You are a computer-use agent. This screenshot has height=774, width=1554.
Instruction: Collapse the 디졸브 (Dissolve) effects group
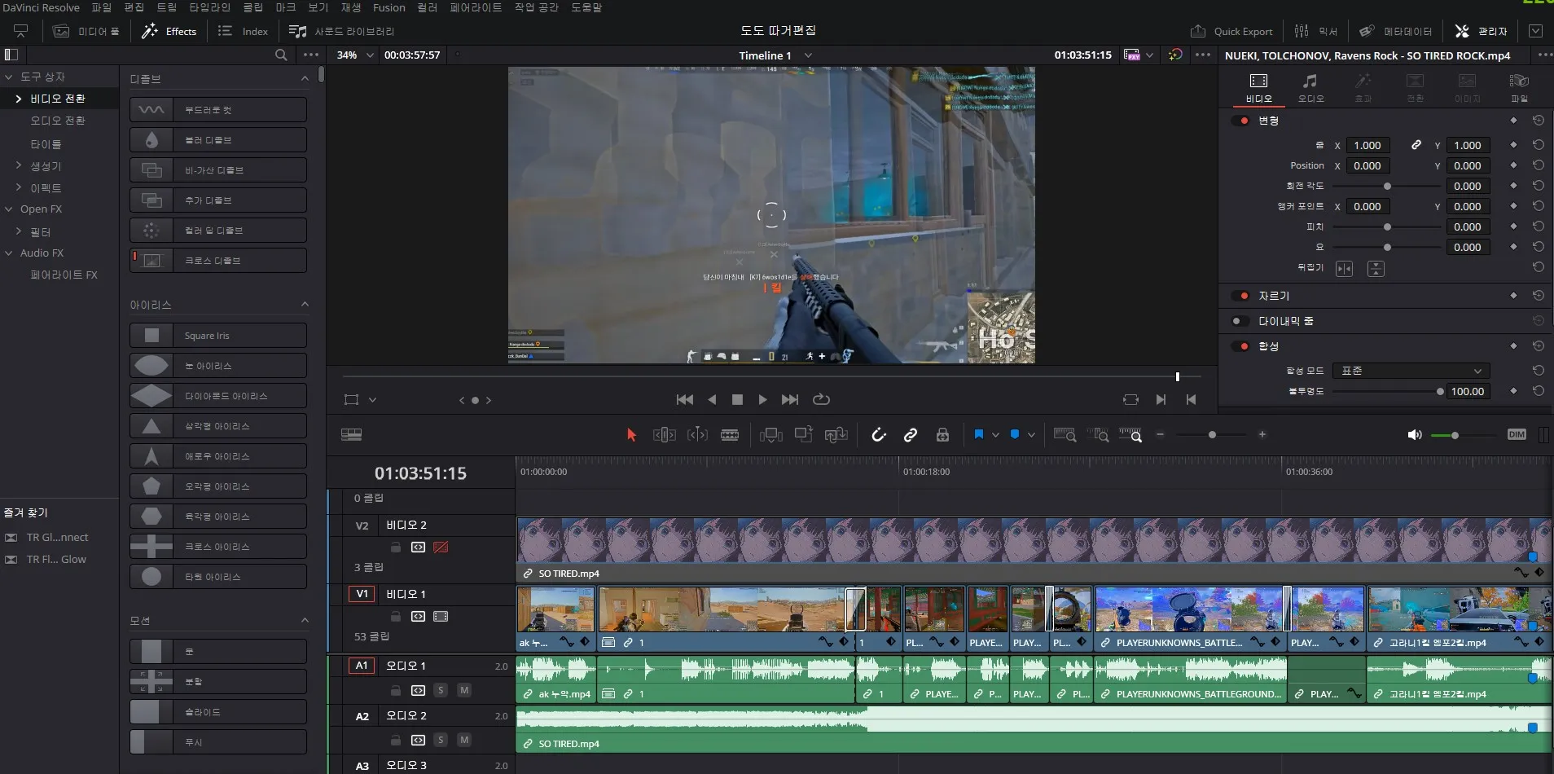click(x=305, y=78)
